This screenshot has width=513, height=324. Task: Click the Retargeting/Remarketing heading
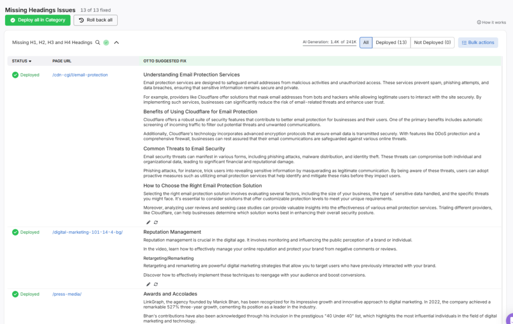point(168,258)
